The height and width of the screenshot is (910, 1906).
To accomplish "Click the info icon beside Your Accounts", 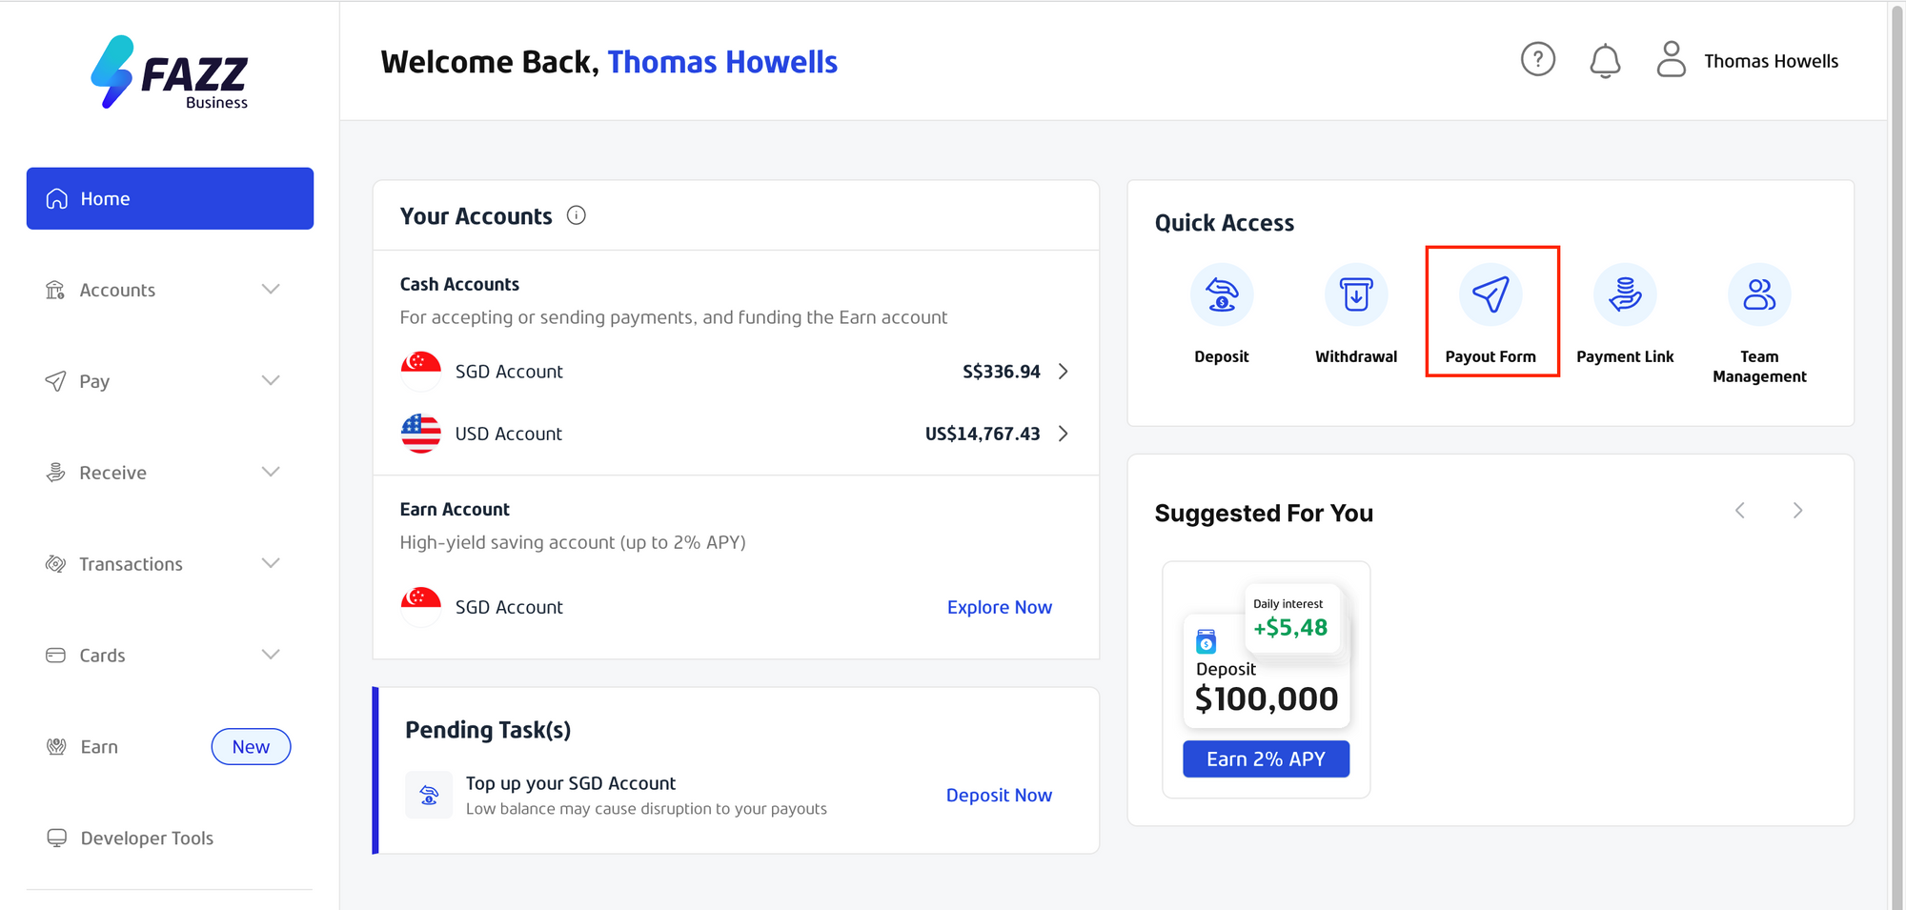I will click(x=577, y=215).
